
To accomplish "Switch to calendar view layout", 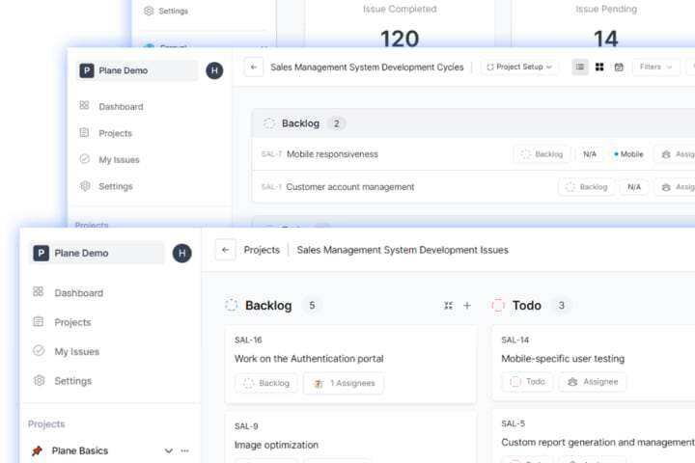I will click(x=619, y=68).
